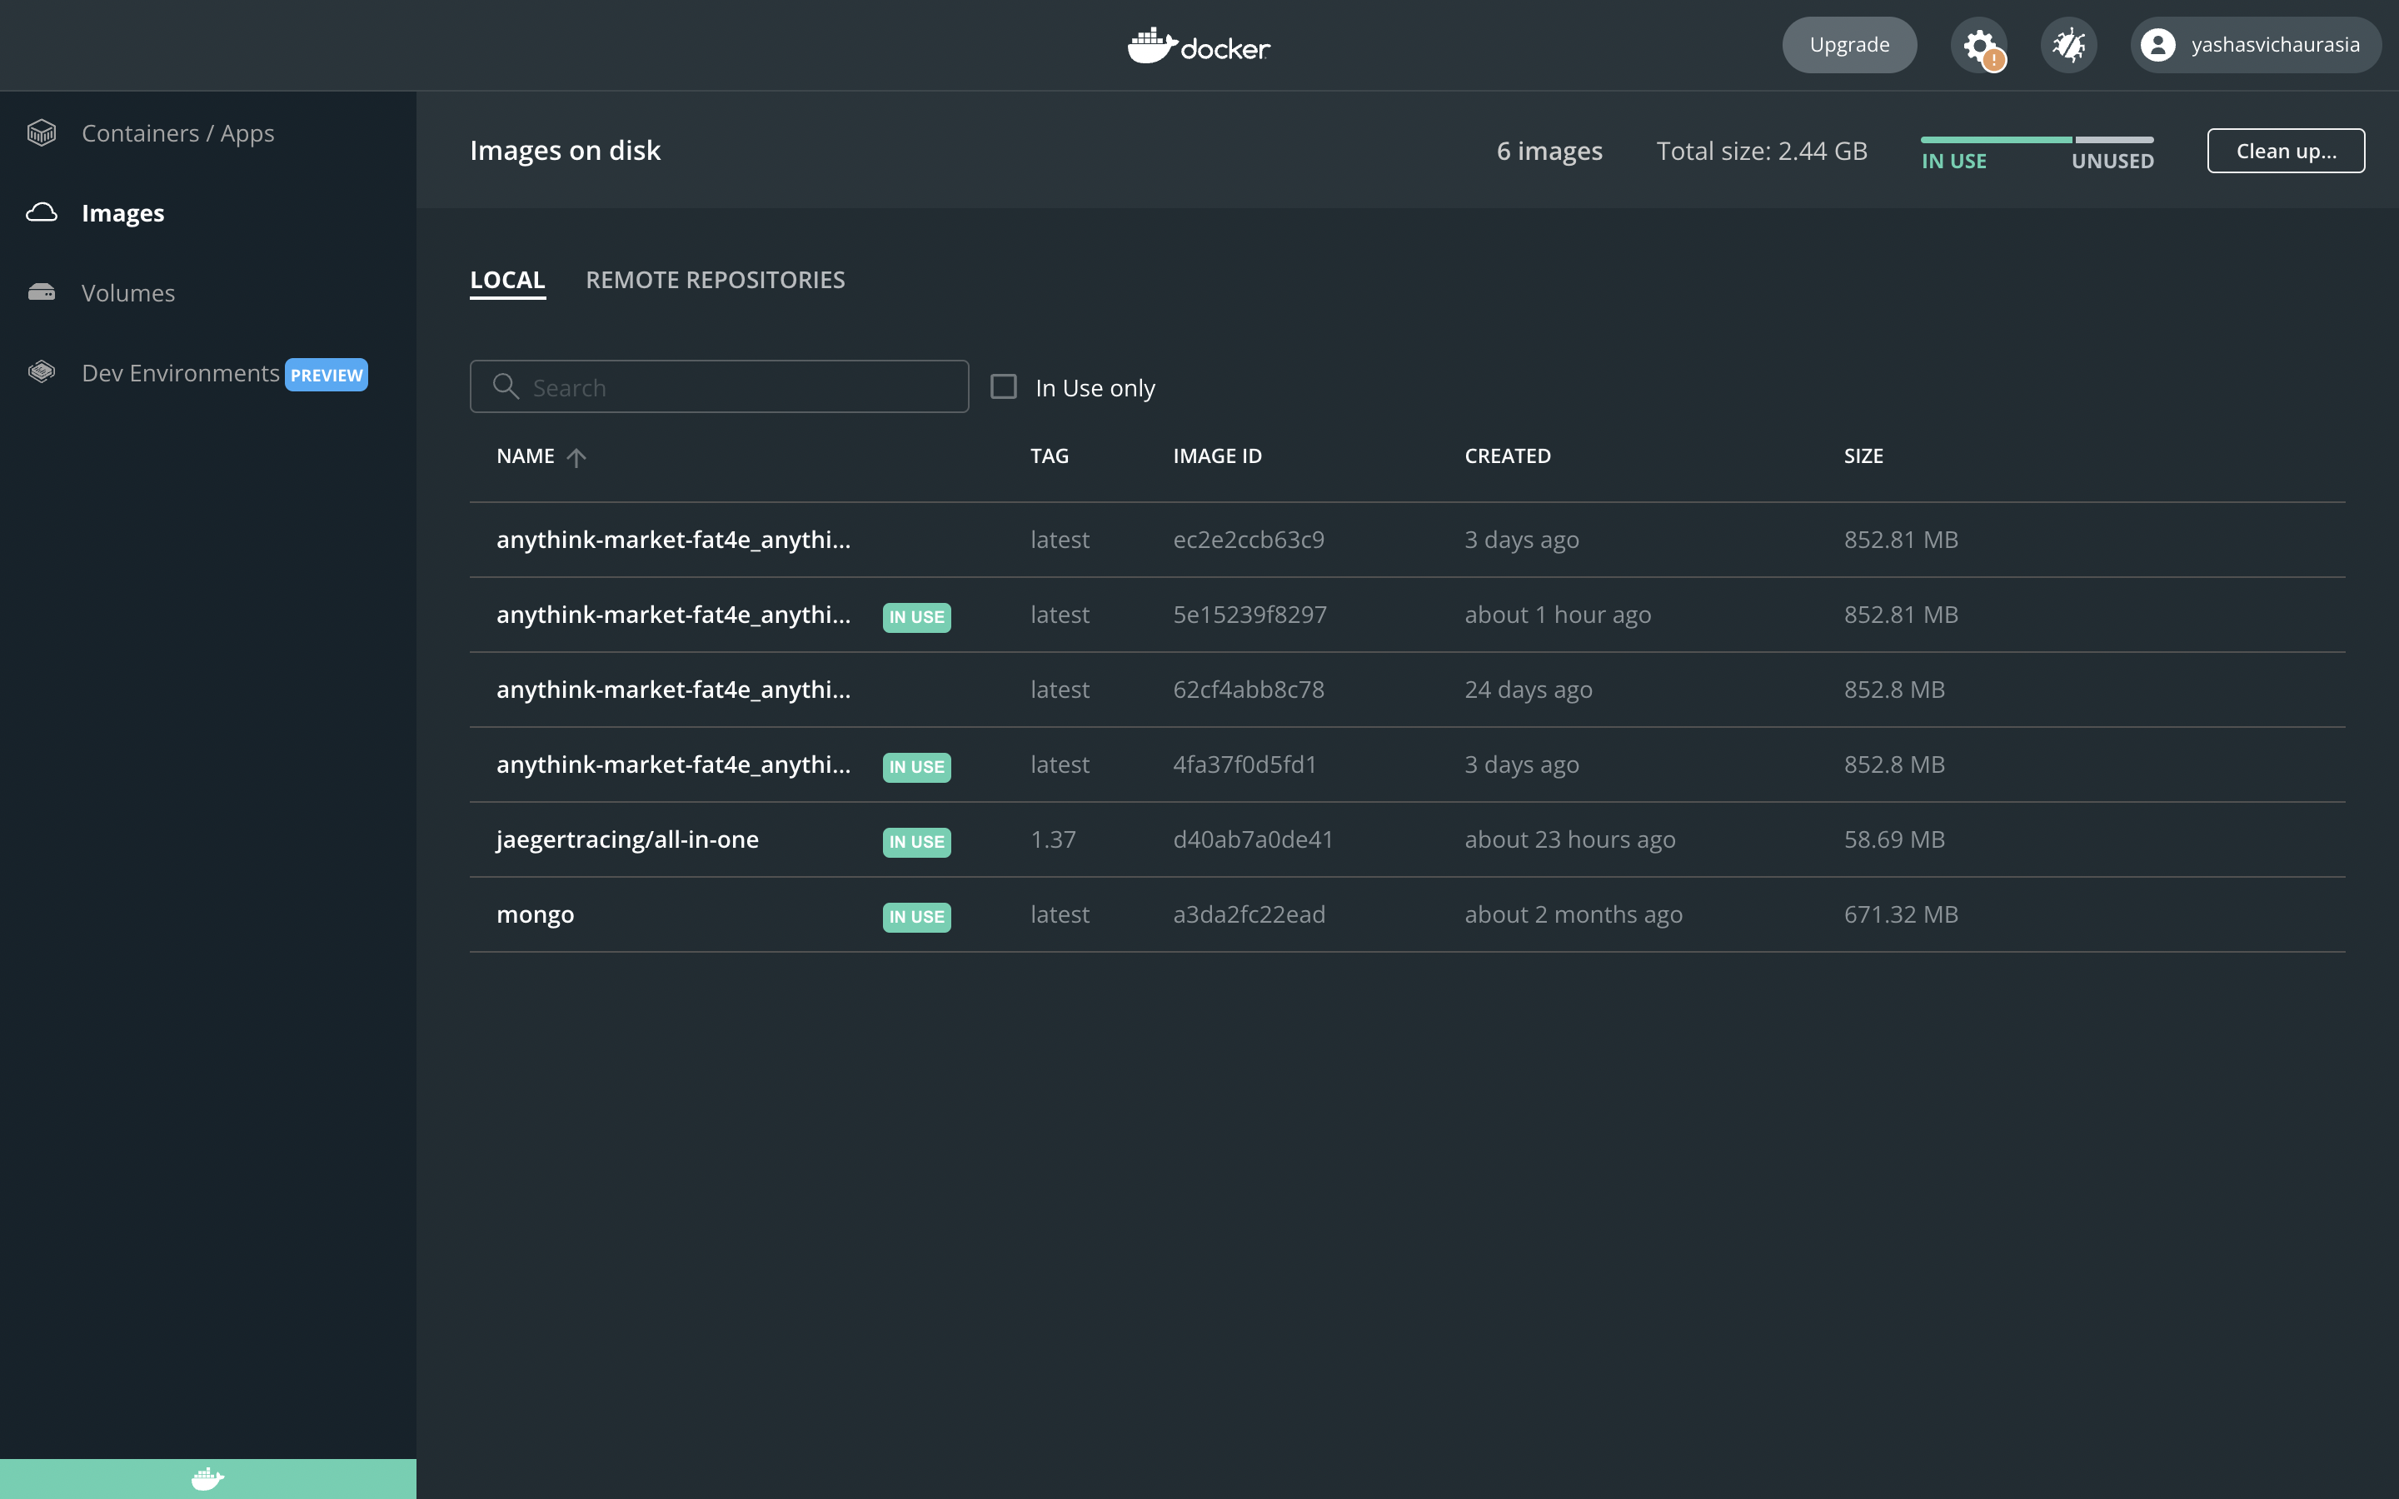Switch to the Remote Repositories tab
Screen dimensions: 2399x1499
pyautogui.click(x=715, y=280)
